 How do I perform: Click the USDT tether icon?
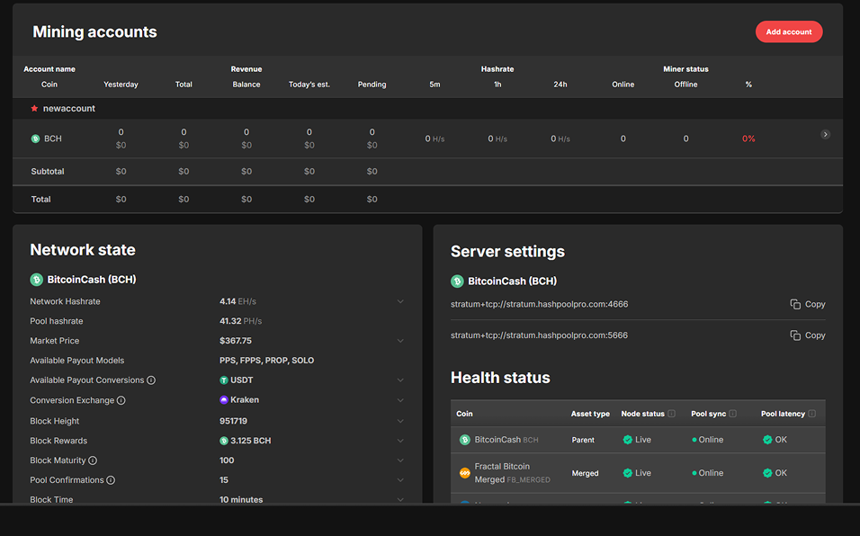(224, 380)
